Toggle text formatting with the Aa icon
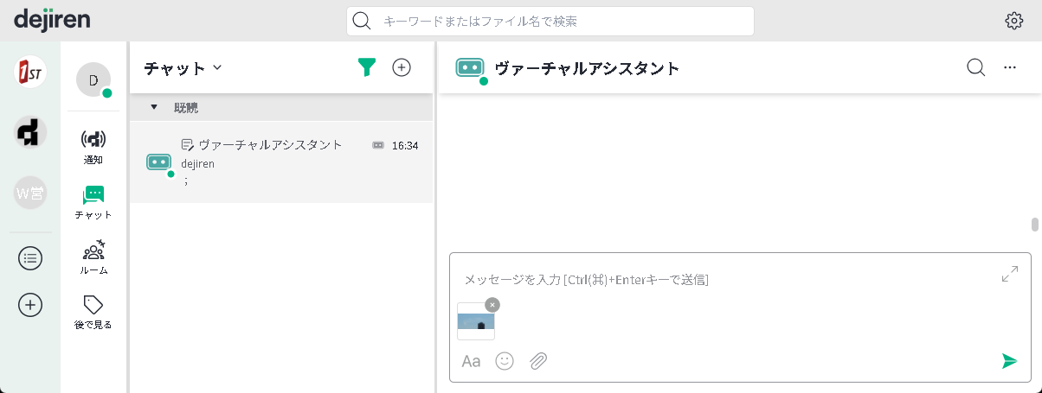 (x=471, y=361)
